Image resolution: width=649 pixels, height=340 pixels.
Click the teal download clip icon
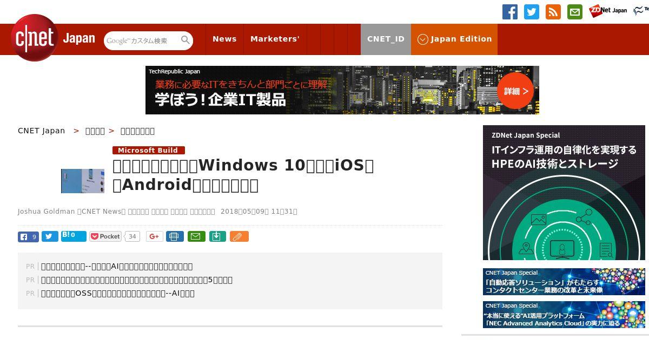point(217,236)
